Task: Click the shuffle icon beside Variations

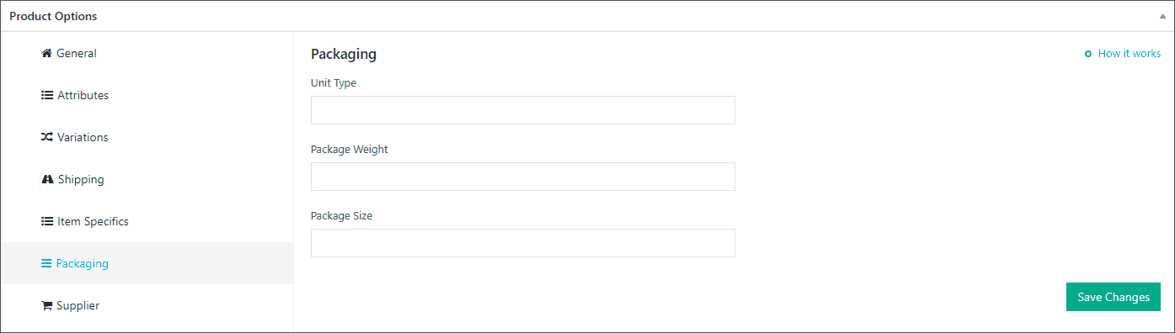Action: pyautogui.click(x=47, y=137)
